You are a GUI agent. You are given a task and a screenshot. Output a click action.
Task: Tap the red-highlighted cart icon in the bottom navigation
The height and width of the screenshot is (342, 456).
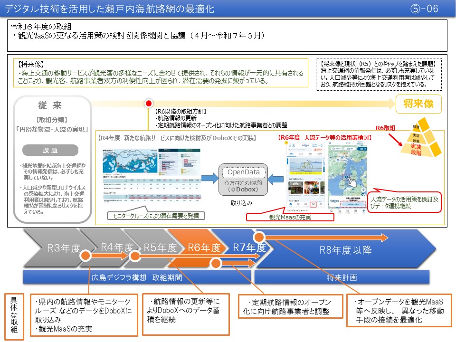click(313, 204)
